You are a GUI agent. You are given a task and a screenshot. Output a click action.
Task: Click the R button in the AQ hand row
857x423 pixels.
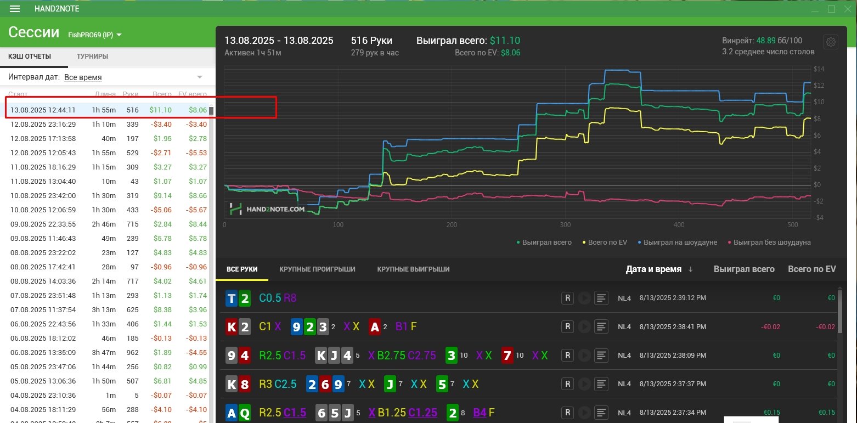pos(567,412)
